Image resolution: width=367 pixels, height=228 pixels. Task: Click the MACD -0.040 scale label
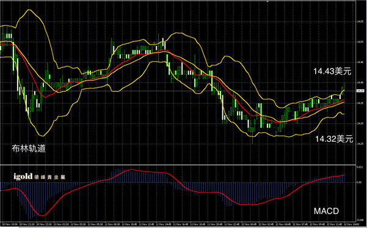(x=360, y=220)
